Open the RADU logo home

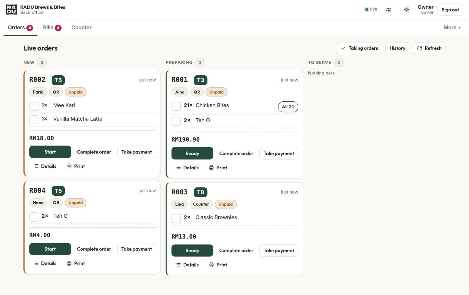(x=11, y=10)
